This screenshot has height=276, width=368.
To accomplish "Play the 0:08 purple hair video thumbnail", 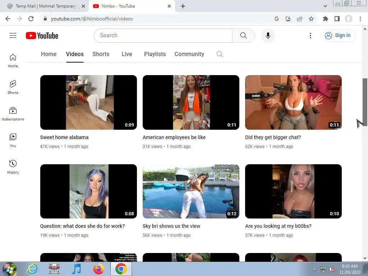I will (x=88, y=191).
